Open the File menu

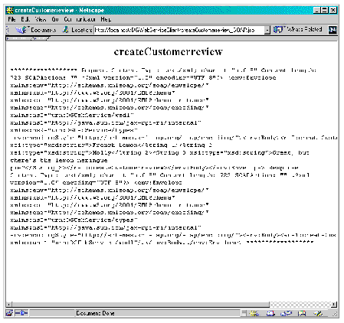[11, 19]
